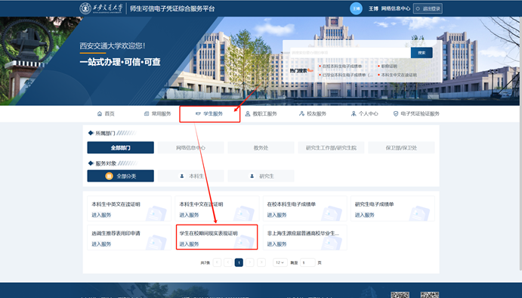Click the icon beside 常用服务

(147, 113)
